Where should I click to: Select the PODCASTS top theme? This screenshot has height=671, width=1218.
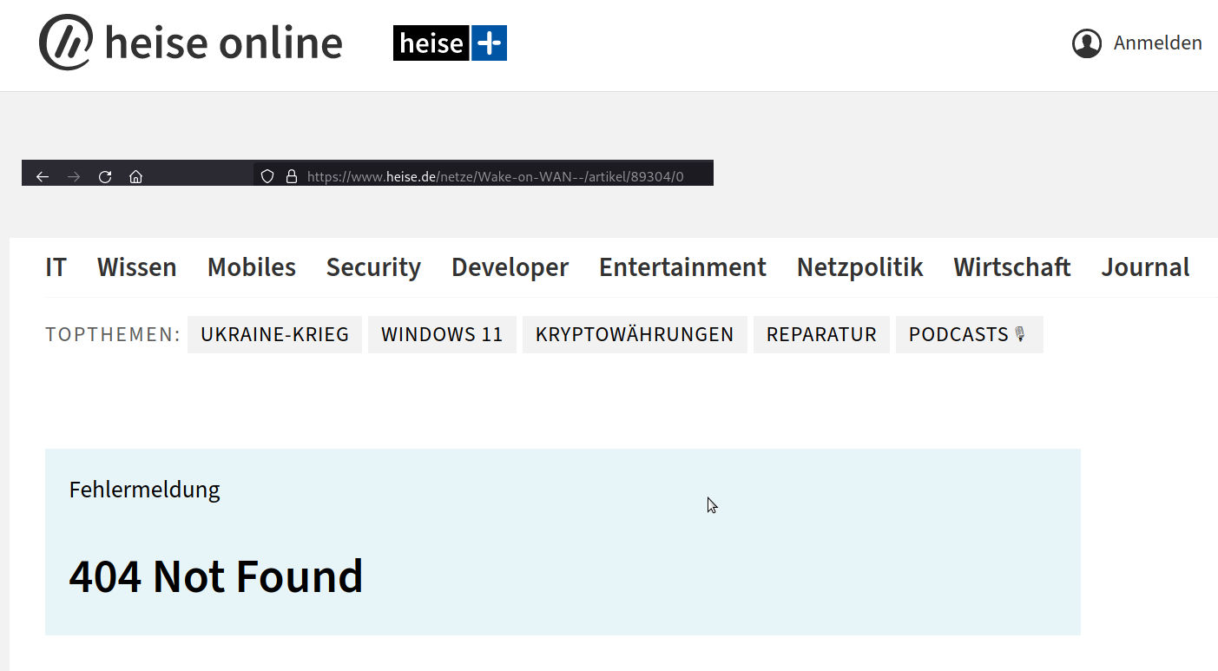click(969, 334)
